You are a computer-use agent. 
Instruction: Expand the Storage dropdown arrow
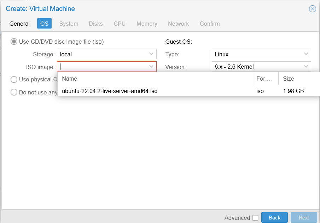(151, 54)
